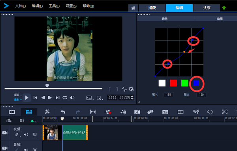The image size is (237, 151).
Task: Select the red channel swatch
Action: pos(173,83)
